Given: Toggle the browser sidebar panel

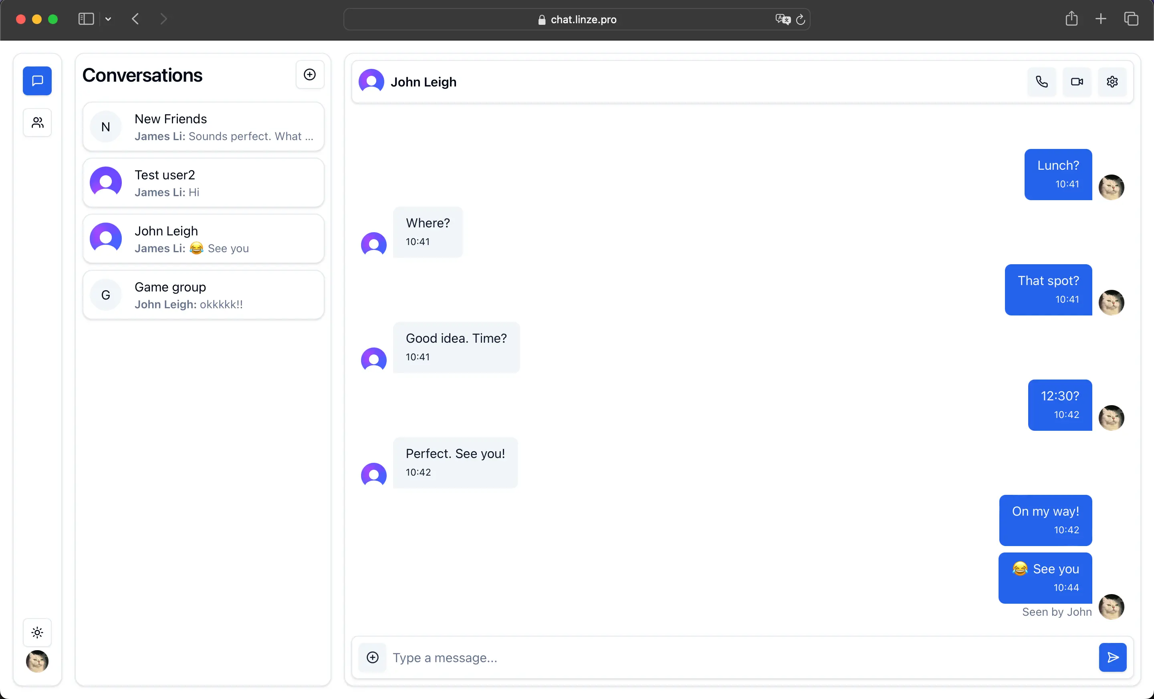Looking at the screenshot, I should pos(86,19).
